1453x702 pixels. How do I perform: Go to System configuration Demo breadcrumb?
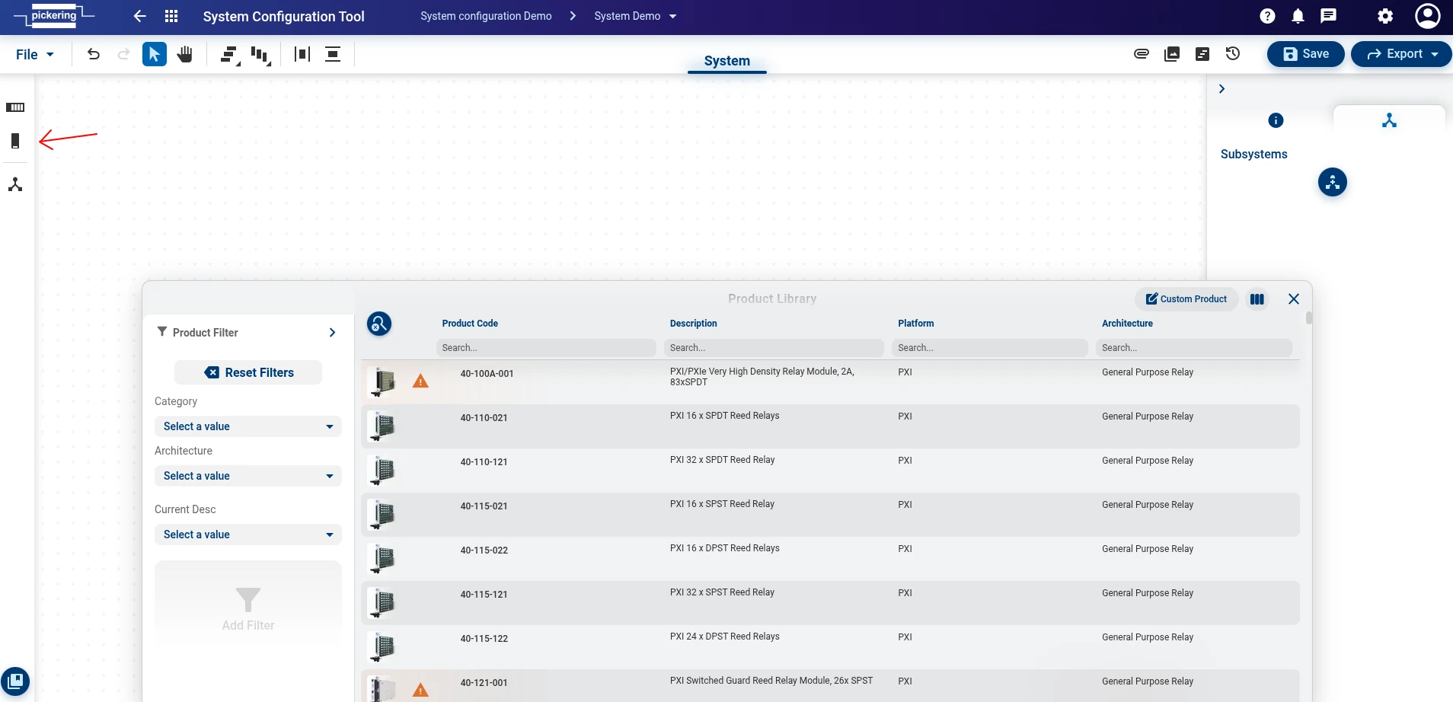pyautogui.click(x=486, y=16)
